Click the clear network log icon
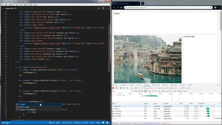Viewport: 222px width, 125px height. (117, 88)
